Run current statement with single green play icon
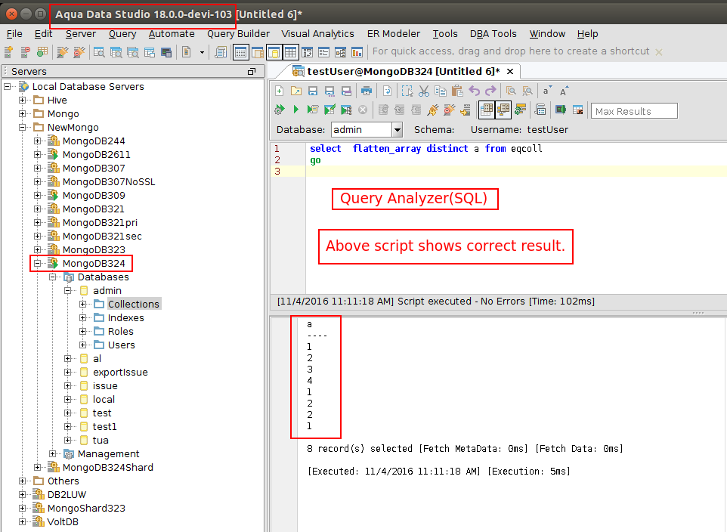 pyautogui.click(x=295, y=110)
